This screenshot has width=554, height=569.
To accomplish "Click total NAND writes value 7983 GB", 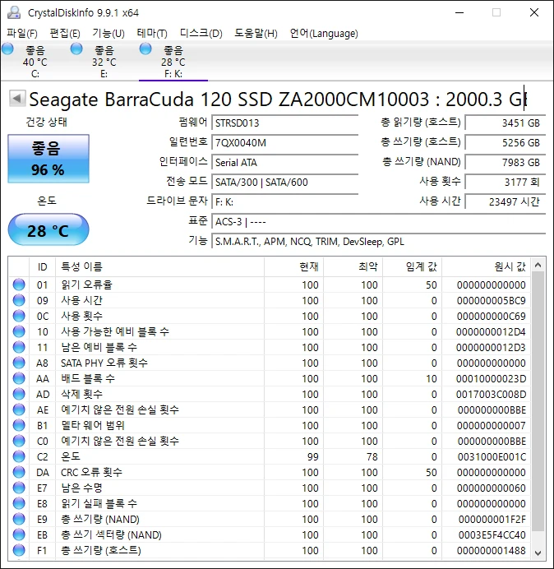I will coord(505,162).
